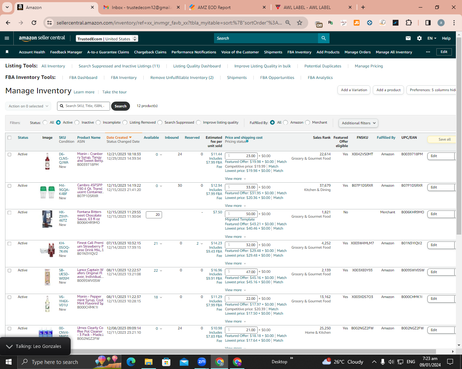This screenshot has width=462, height=369.
Task: Select Fulfilled By Merchant radio button
Action: tap(308, 123)
